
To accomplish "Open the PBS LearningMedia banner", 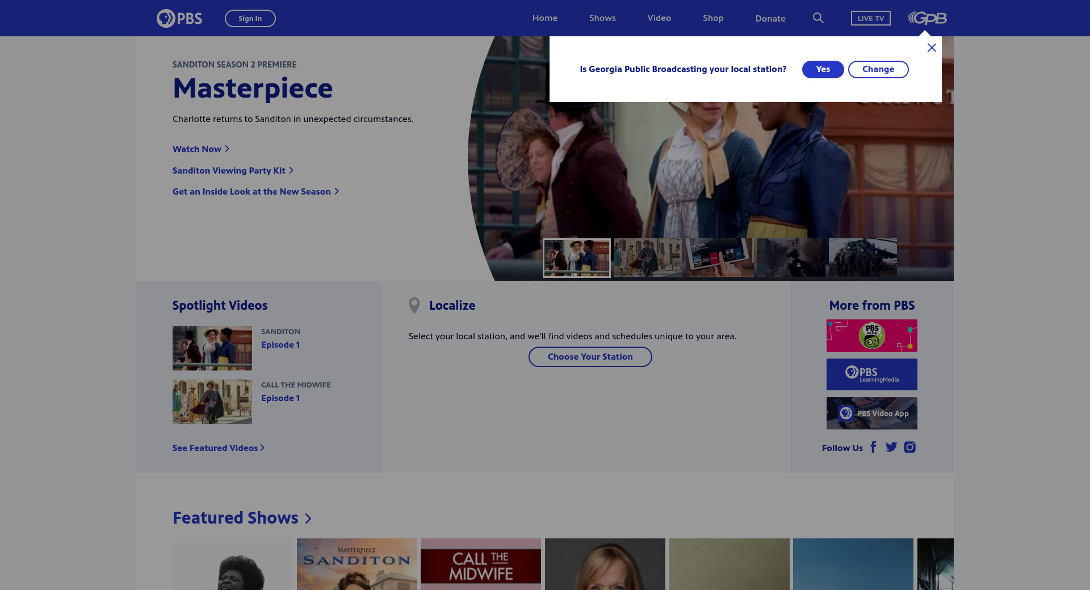I will [x=872, y=374].
